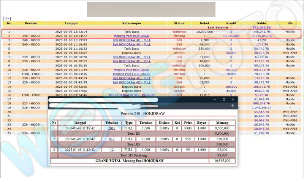Open Menang Pool HOKIDRAW link in row 2

[131, 36]
